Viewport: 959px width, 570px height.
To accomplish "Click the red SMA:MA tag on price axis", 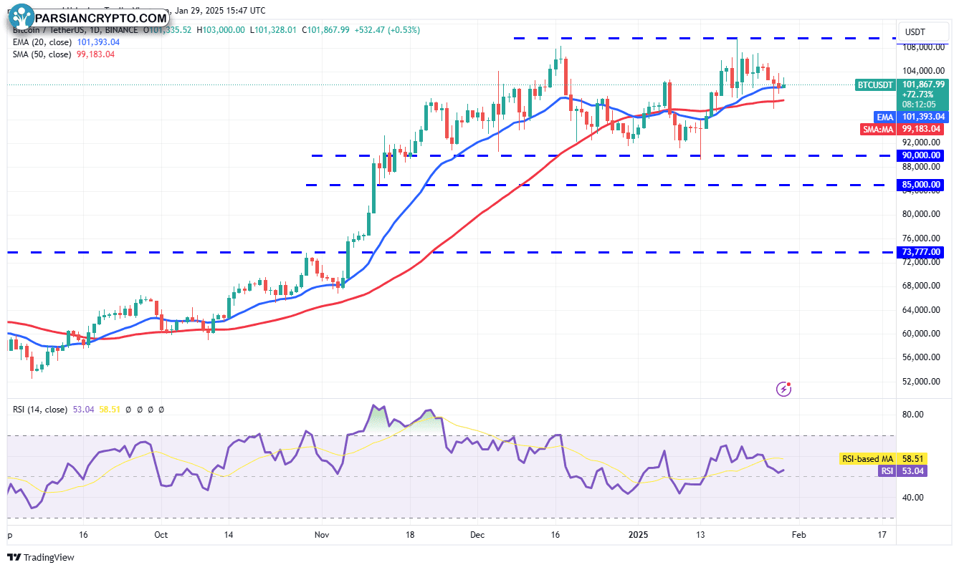I will tap(878, 130).
